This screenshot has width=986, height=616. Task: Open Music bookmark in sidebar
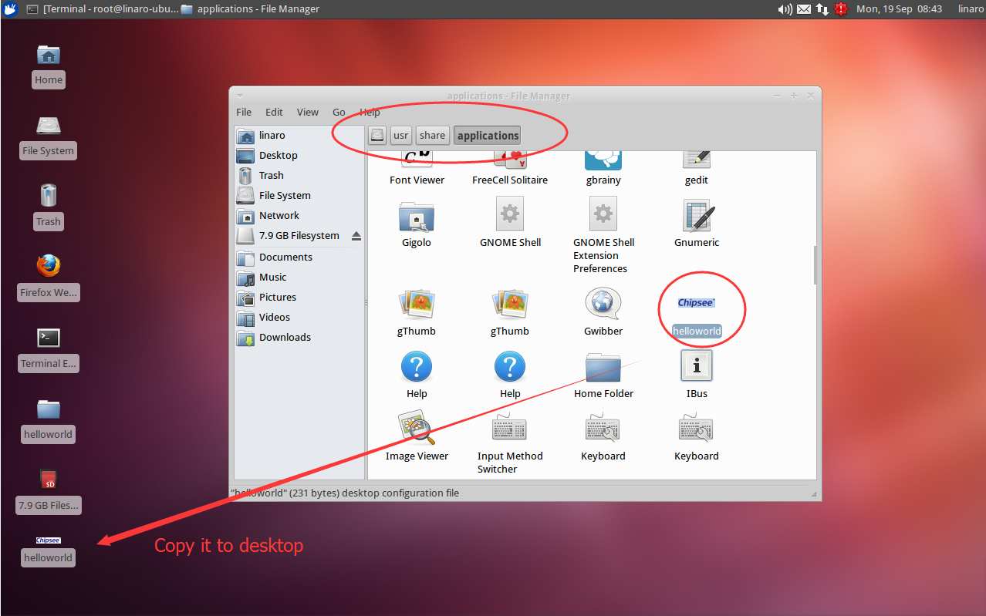[299, 277]
